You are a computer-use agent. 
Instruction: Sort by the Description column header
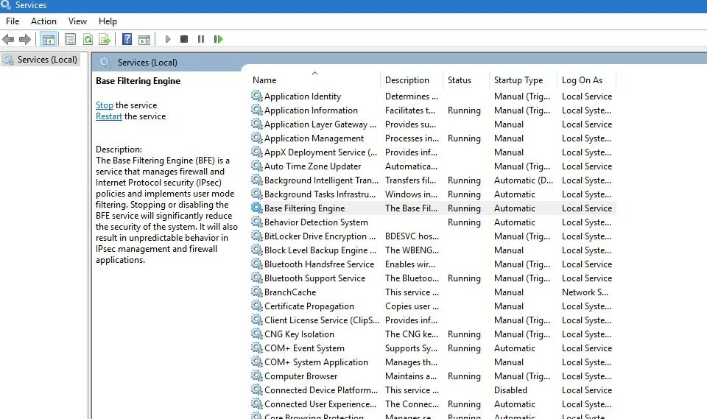click(x=412, y=80)
